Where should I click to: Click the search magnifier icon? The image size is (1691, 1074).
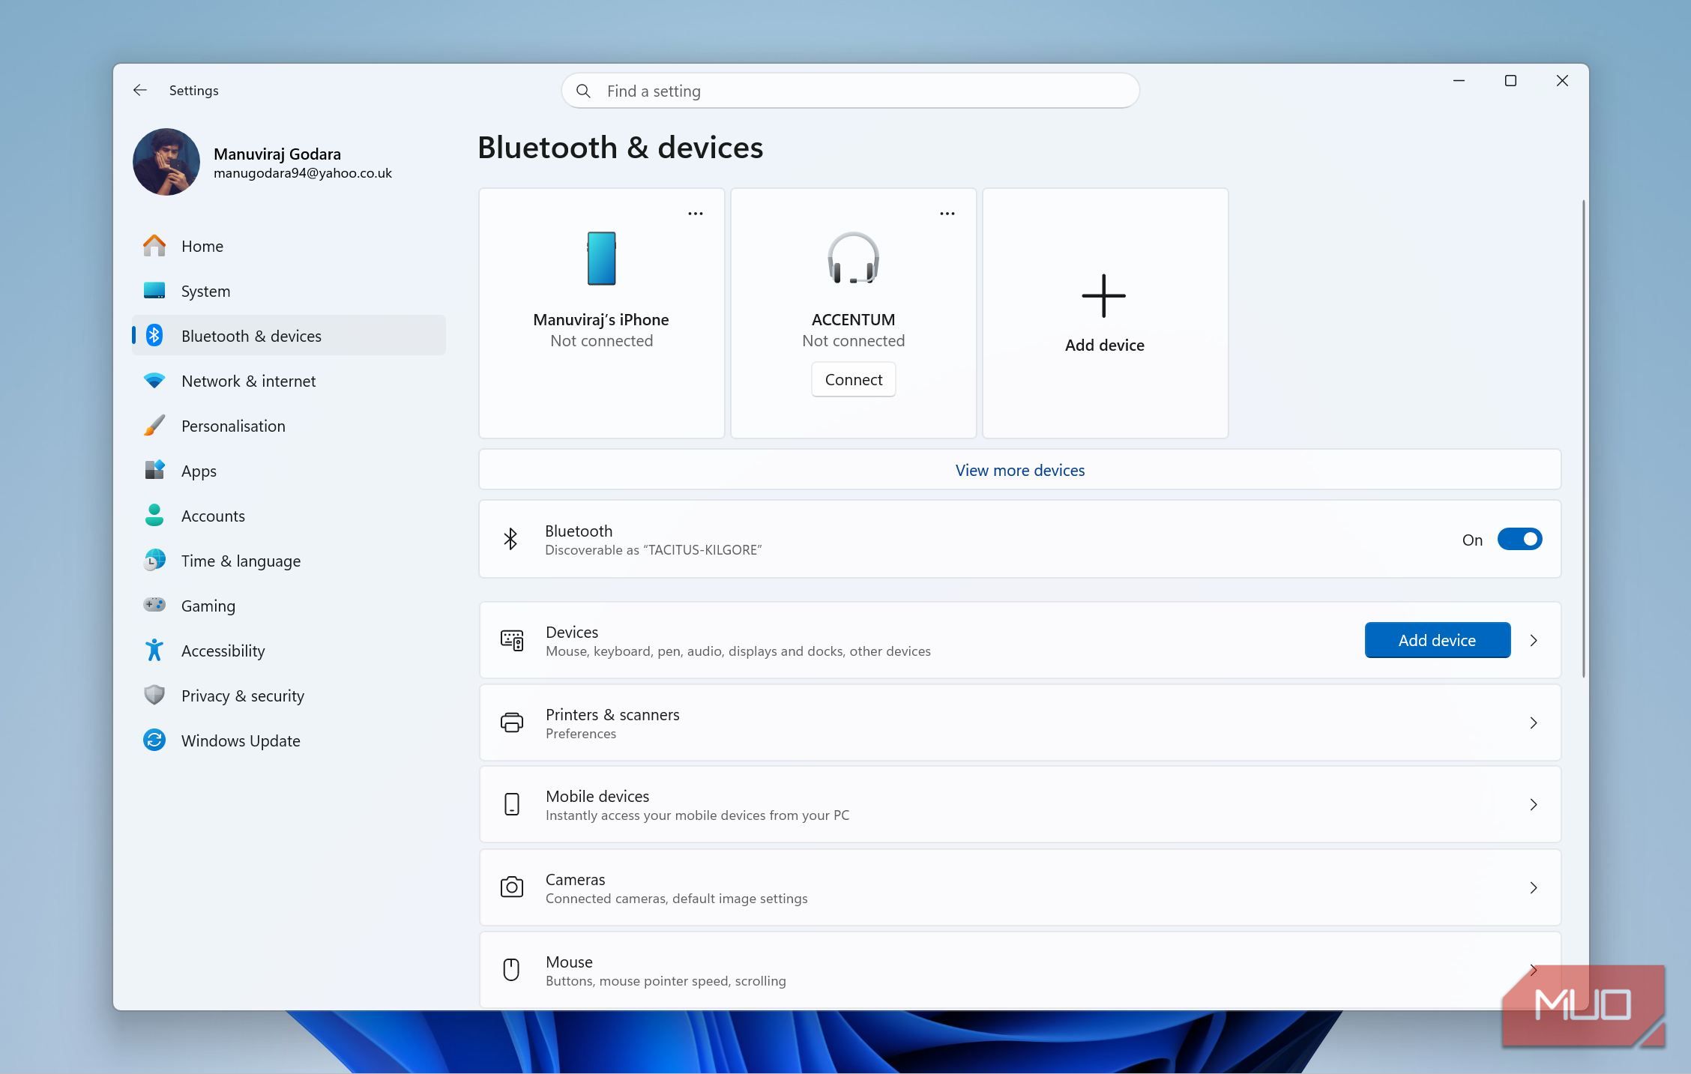point(583,91)
